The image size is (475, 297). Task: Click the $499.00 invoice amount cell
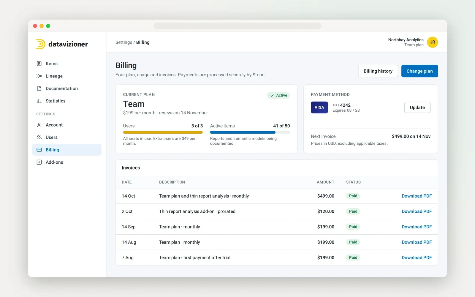pos(326,196)
